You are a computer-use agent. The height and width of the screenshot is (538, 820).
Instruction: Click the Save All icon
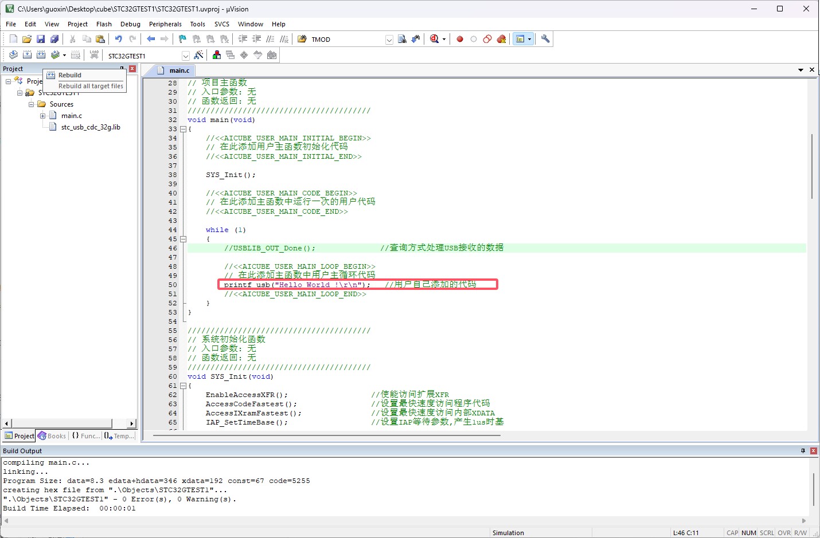click(x=54, y=39)
